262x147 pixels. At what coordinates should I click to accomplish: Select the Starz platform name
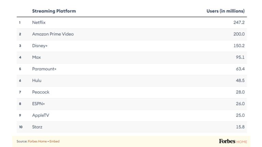37,127
